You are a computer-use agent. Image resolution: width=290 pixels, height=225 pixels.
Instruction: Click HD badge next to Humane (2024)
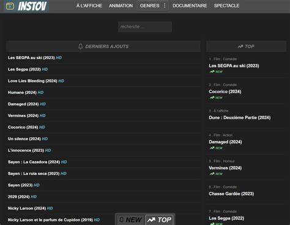tap(40, 93)
